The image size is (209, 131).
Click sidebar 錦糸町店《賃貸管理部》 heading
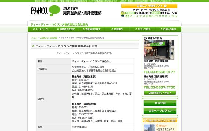point(156,76)
